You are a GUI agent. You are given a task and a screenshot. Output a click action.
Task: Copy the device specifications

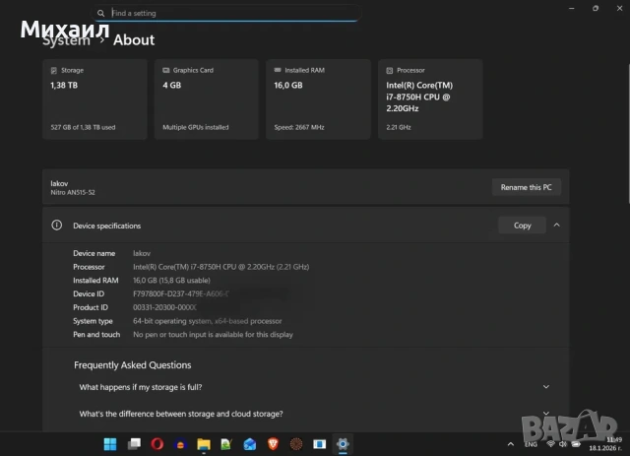click(x=522, y=226)
